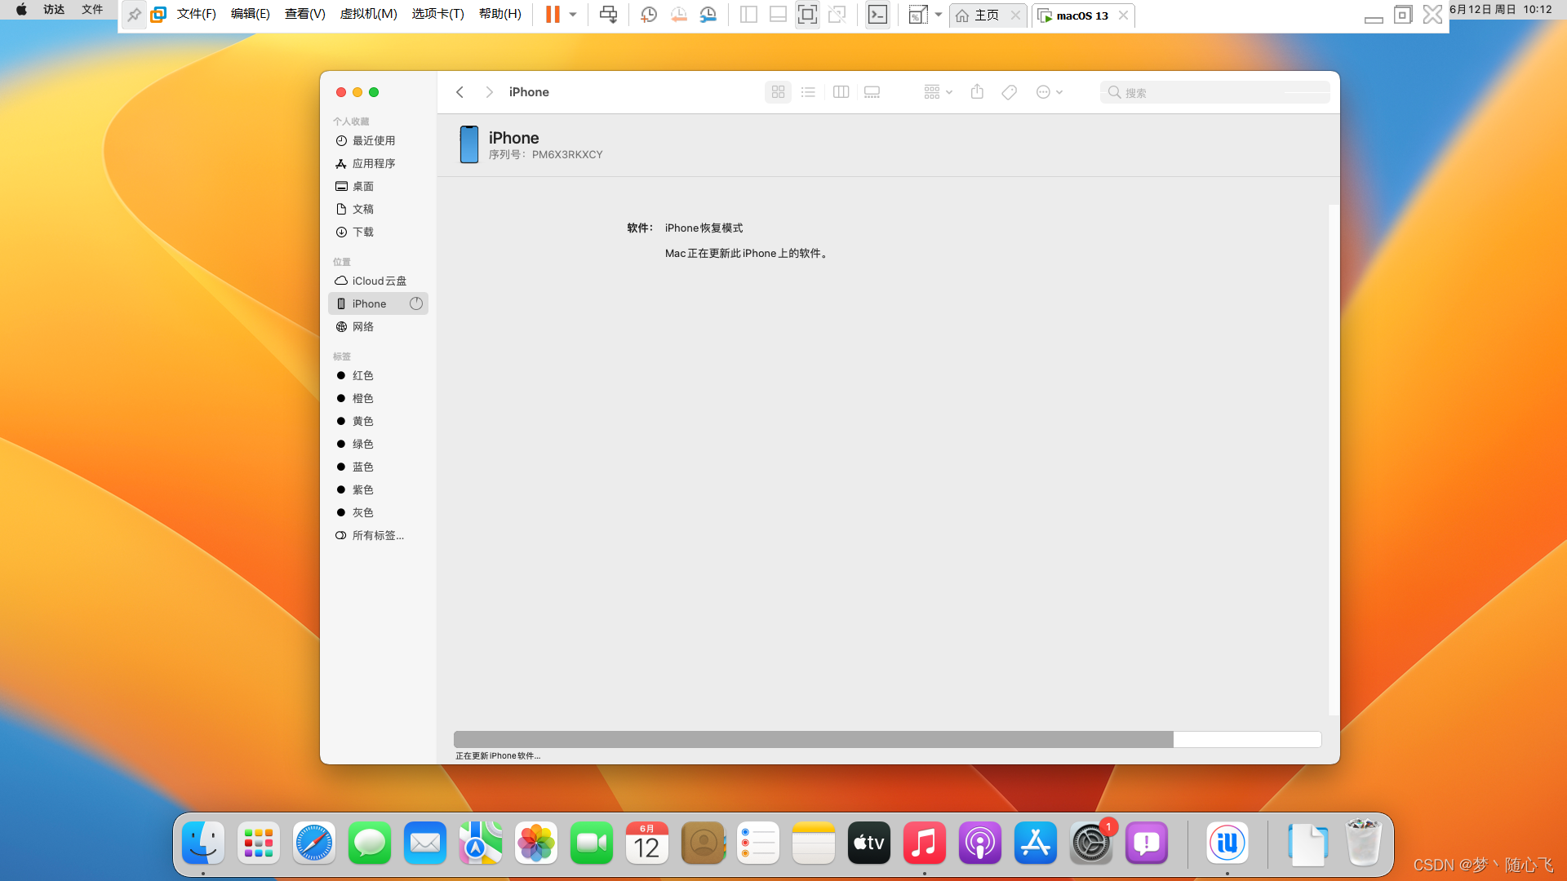Click the iPhone device icon in header
The image size is (1567, 881).
click(469, 144)
